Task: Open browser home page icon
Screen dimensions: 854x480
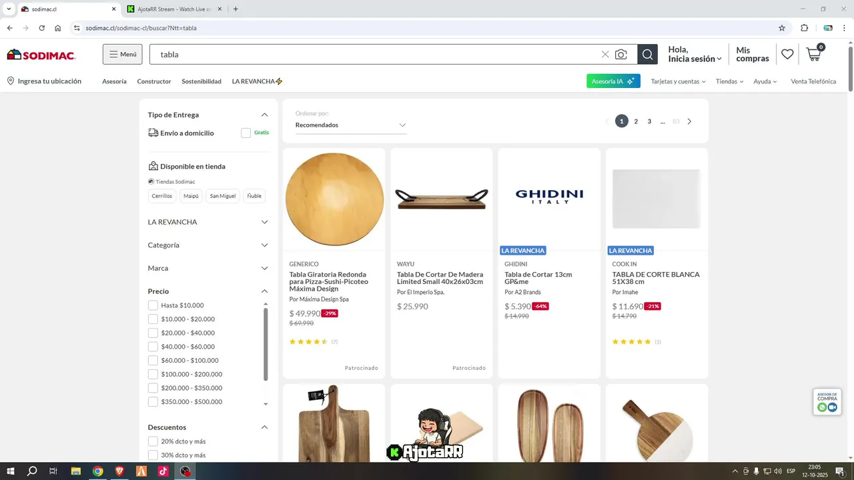Action: [x=58, y=28]
